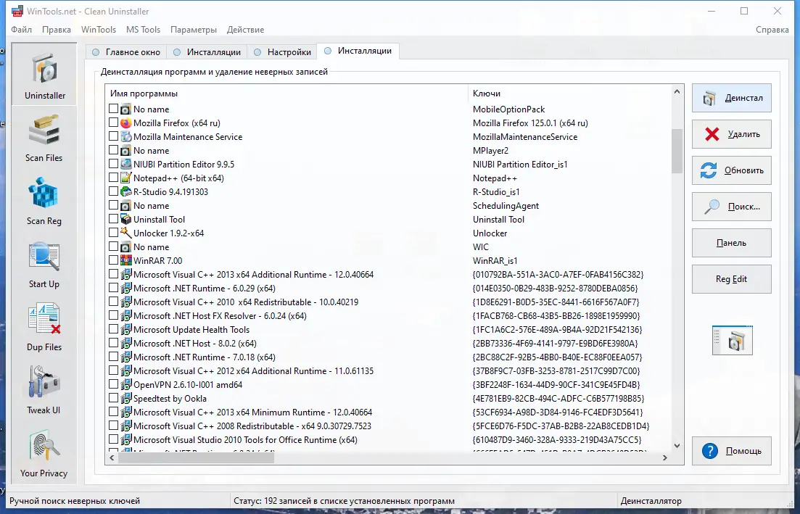Tick the Notepad++ (64-bit x64) checkbox
Image resolution: width=800 pixels, height=514 pixels.
click(113, 178)
